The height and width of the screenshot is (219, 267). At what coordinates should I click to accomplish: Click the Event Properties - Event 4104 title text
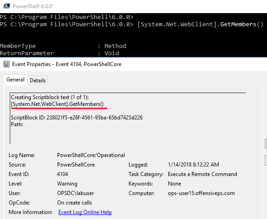(67, 64)
